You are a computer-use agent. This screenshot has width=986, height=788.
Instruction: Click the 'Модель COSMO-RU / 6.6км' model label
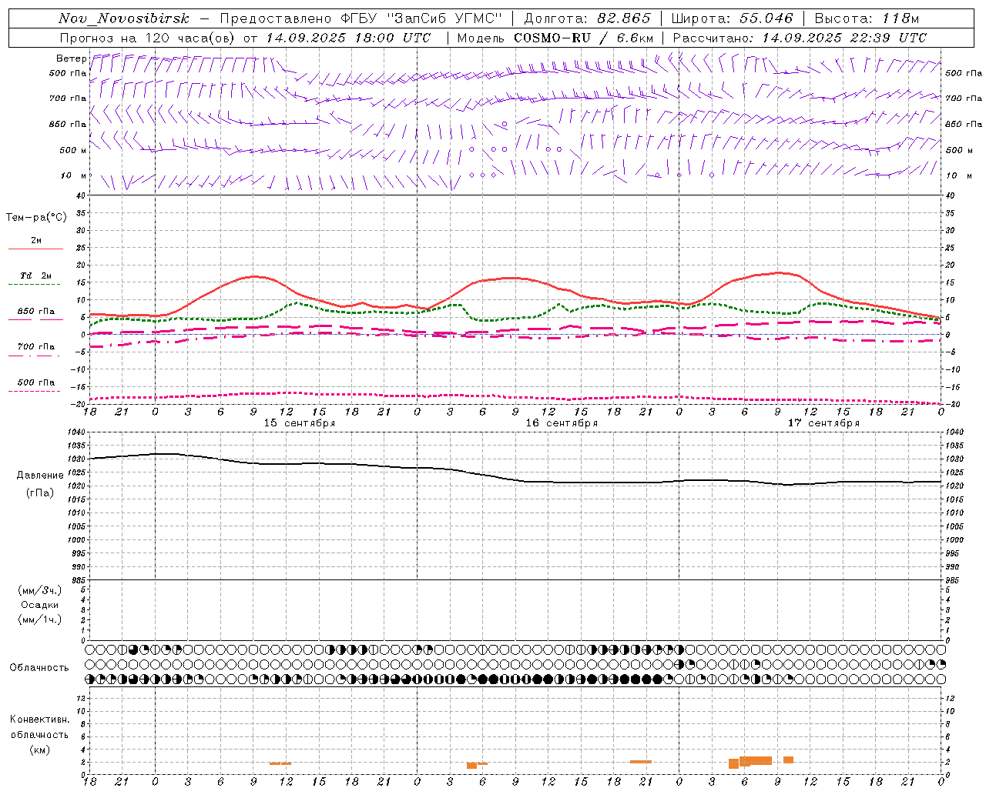pos(555,38)
